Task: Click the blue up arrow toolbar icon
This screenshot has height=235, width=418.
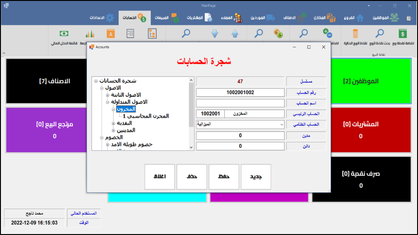Action: tap(234, 34)
